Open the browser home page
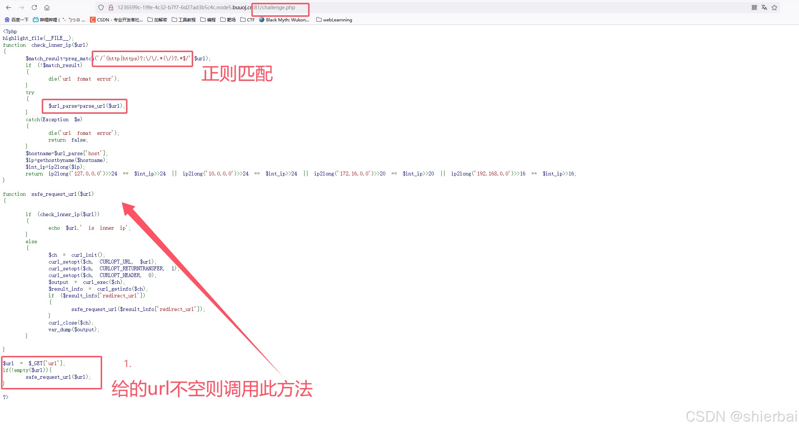799x429 pixels. tap(47, 7)
